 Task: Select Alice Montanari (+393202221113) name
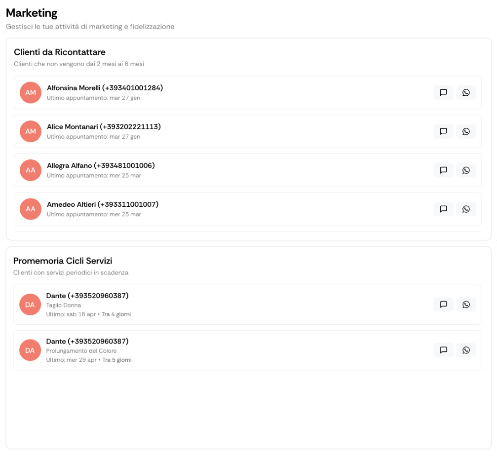click(x=104, y=127)
